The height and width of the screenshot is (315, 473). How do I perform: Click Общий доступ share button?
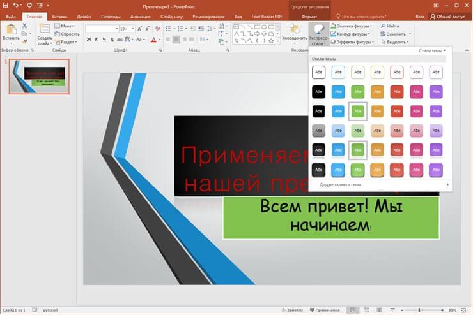[x=448, y=17]
